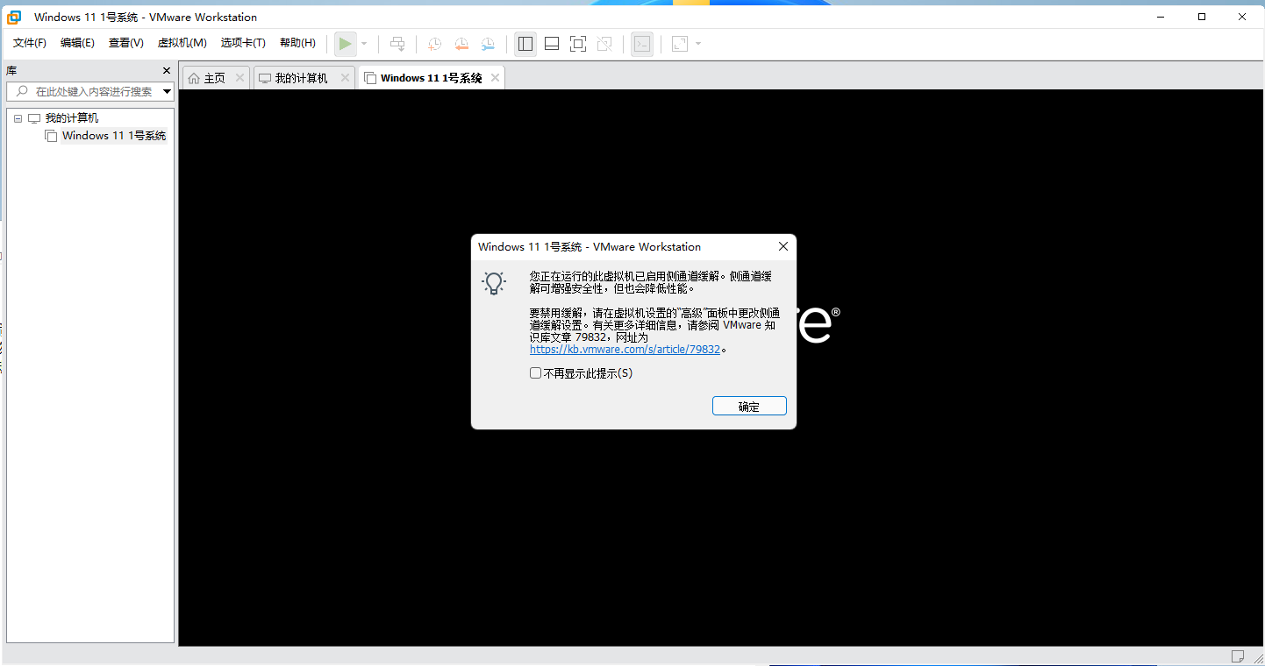Viewport: 1265px width, 666px height.
Task: Click the Unity mode icon
Action: [604, 44]
